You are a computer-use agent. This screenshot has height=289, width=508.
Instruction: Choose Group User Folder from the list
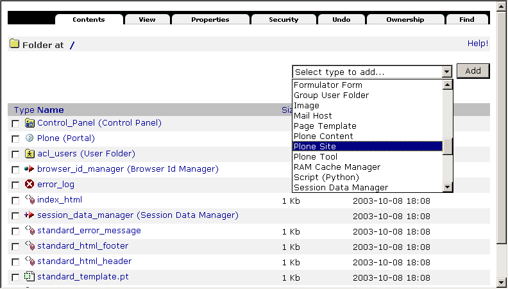(368, 95)
